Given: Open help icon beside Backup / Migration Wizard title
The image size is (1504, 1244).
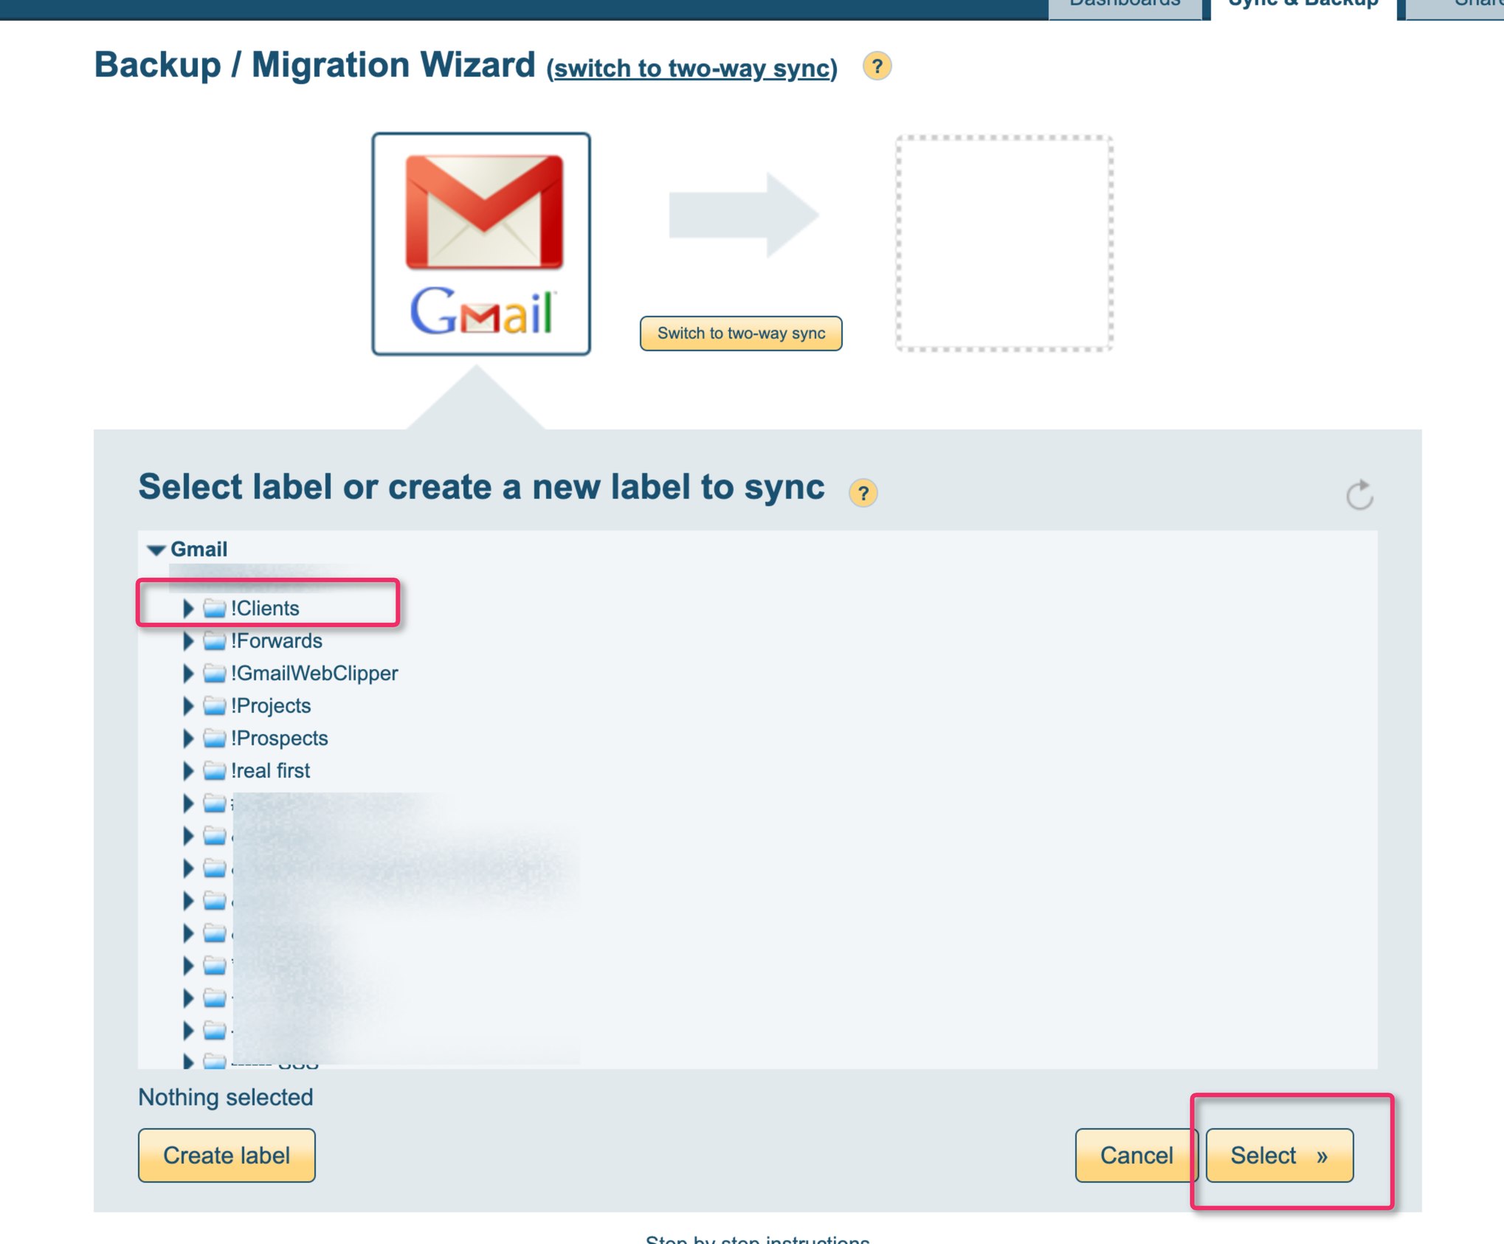Looking at the screenshot, I should pyautogui.click(x=877, y=66).
